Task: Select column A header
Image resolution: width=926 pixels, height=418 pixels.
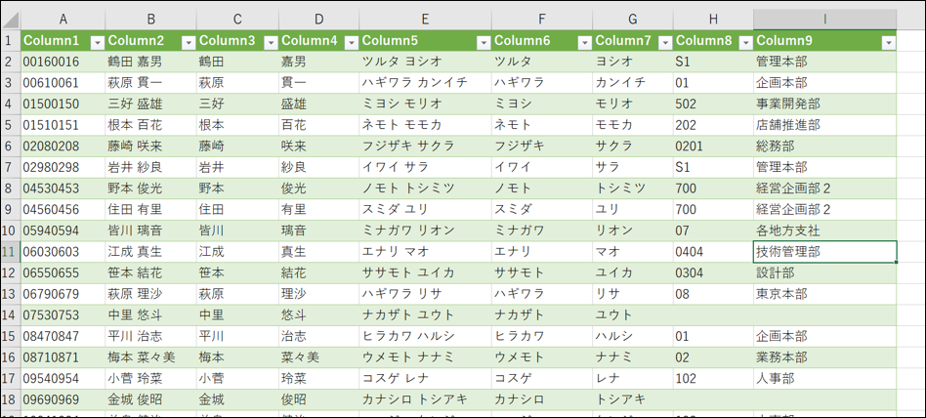Action: click(63, 20)
